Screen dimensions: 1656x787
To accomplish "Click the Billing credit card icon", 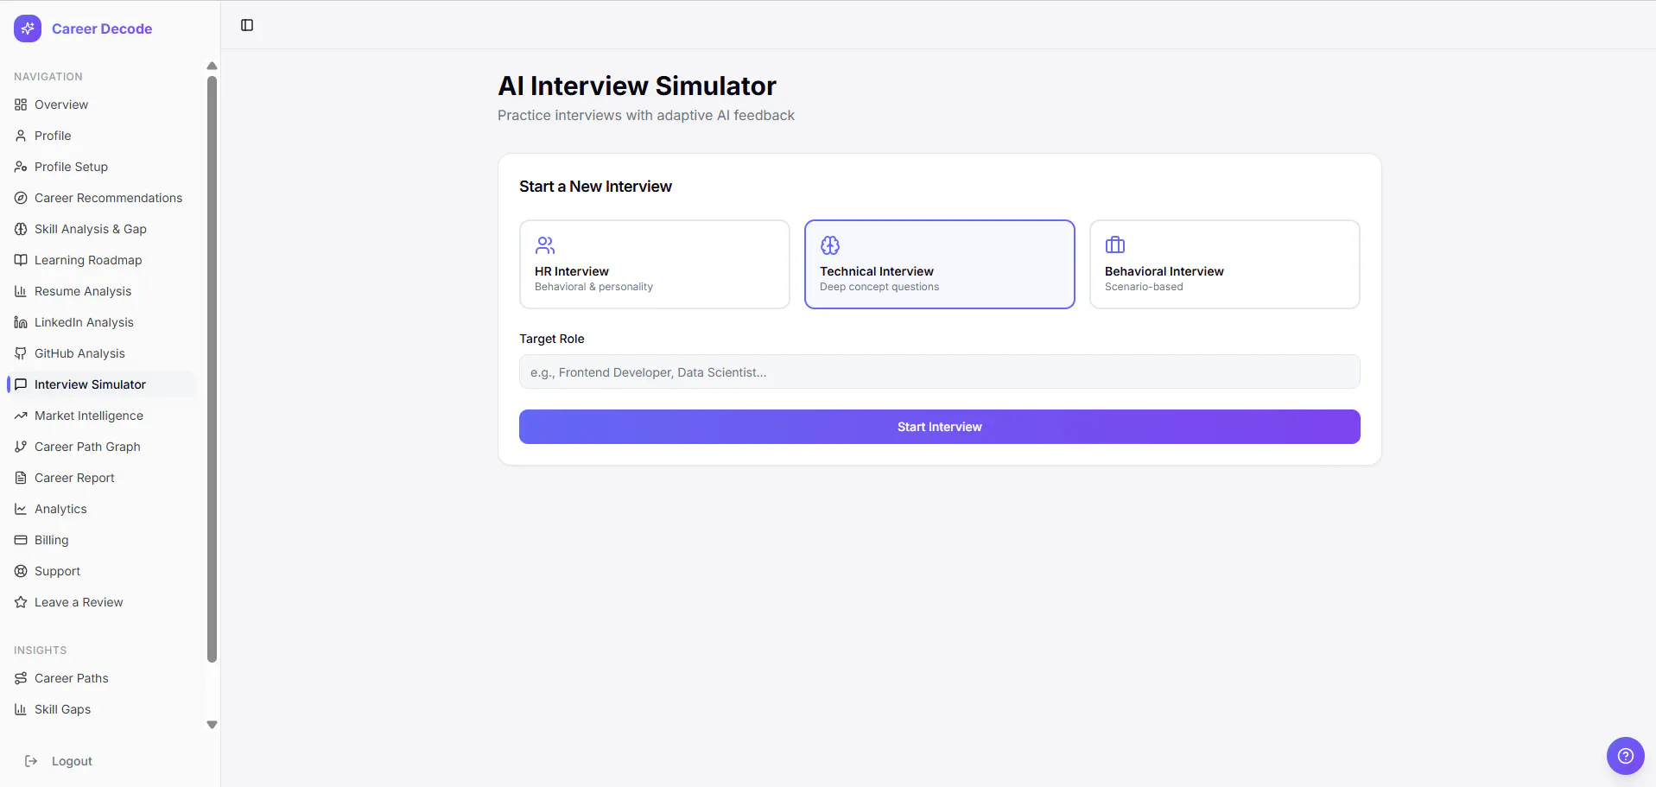I will 21,540.
